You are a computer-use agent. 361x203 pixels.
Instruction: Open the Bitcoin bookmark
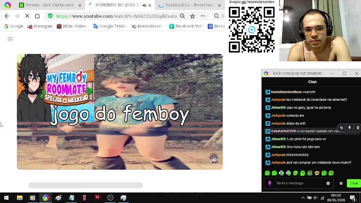[x=216, y=26]
